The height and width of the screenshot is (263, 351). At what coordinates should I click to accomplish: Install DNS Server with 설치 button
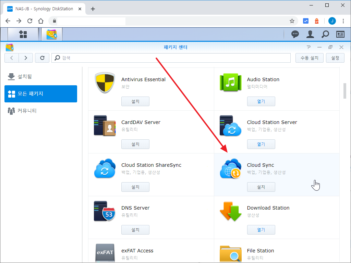pyautogui.click(x=135, y=230)
